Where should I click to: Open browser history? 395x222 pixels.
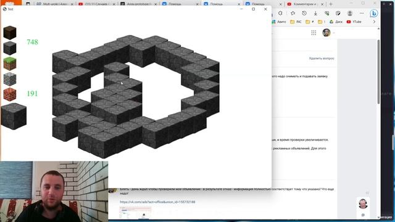point(304,13)
